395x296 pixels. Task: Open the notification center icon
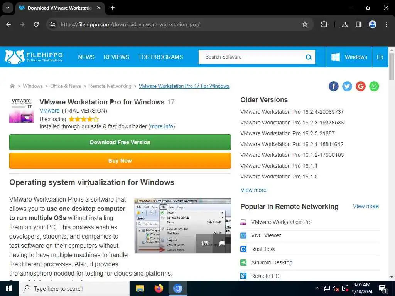[383, 288]
